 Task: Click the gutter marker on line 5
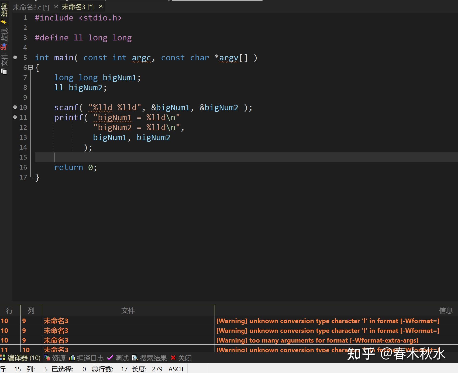coord(15,57)
